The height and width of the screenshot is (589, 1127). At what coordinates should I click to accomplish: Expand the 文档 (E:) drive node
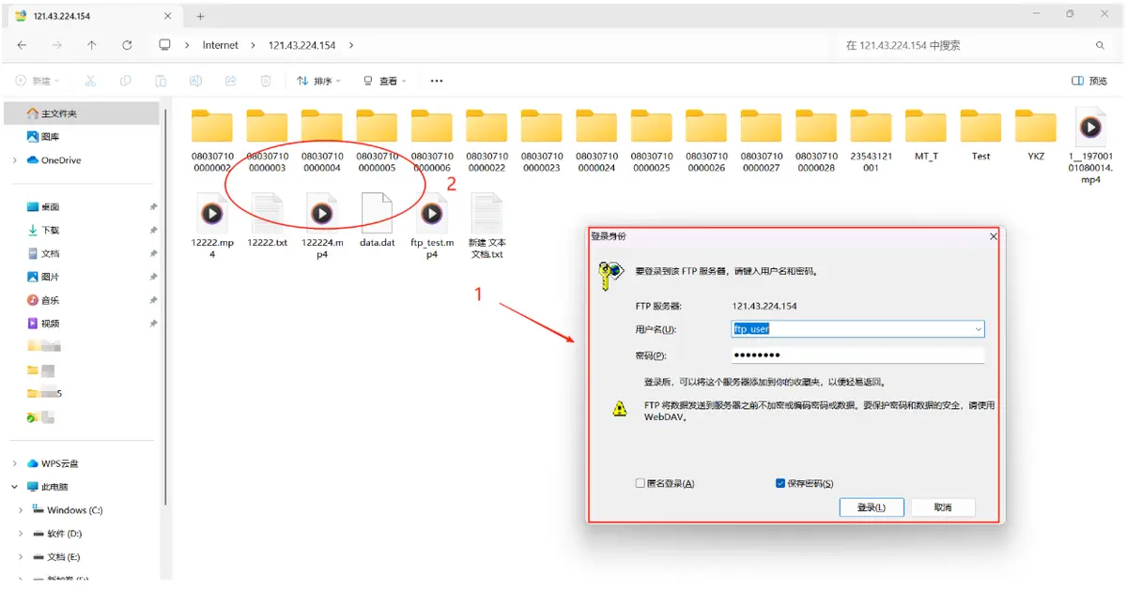tap(22, 557)
